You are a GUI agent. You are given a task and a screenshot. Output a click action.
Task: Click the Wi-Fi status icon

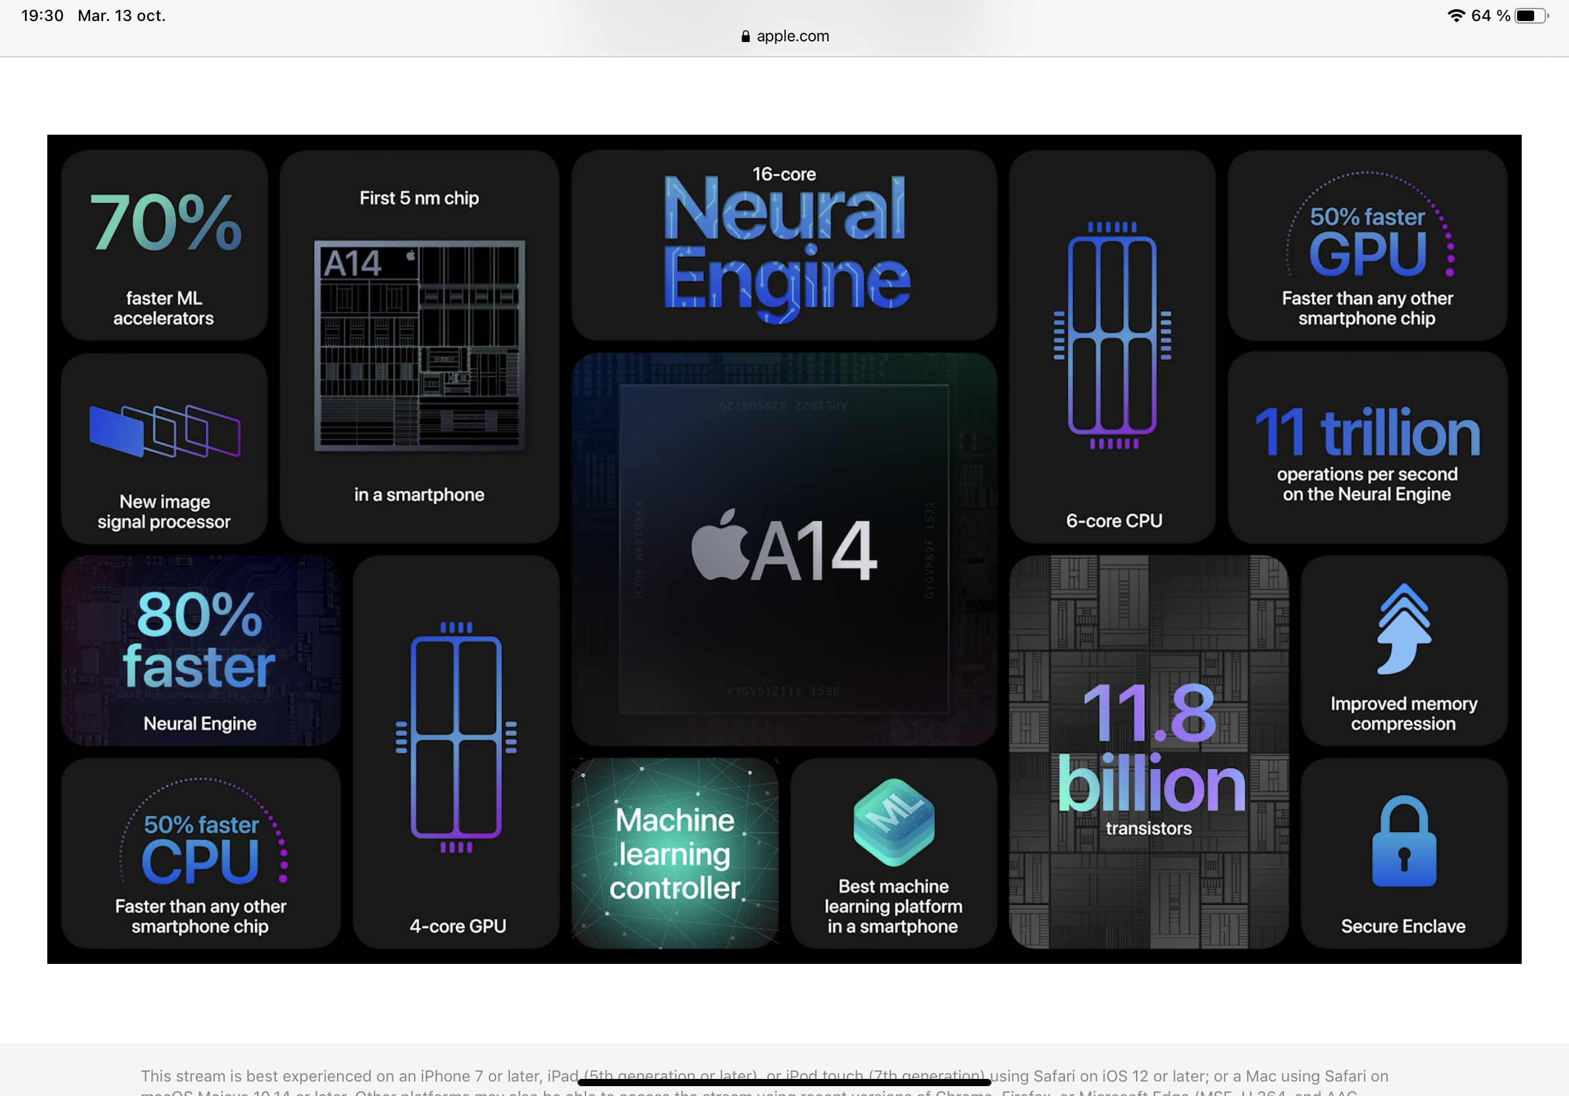[1456, 16]
